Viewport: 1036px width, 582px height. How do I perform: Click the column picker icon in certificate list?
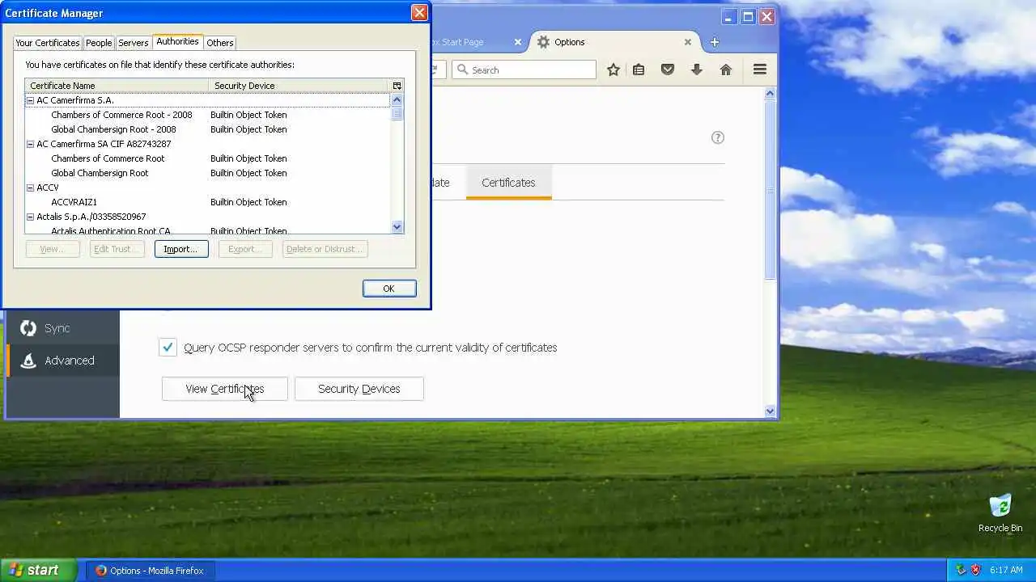(x=397, y=86)
